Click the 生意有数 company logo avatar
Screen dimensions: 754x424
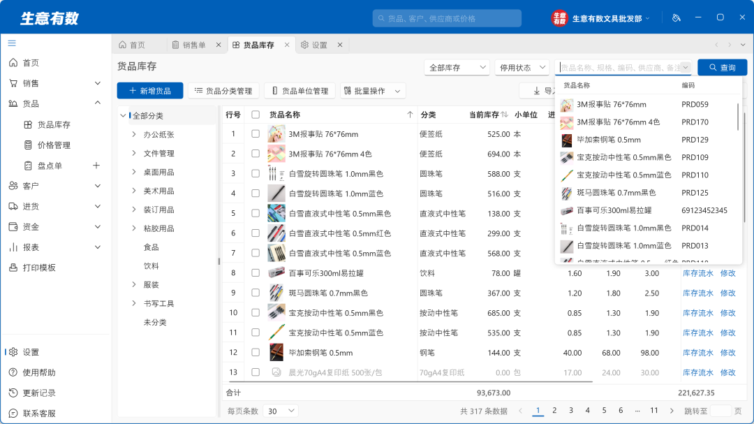coord(559,18)
